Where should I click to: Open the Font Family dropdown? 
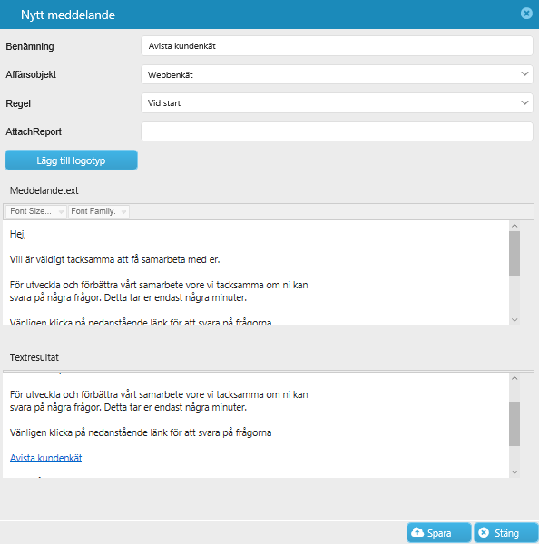pos(99,211)
